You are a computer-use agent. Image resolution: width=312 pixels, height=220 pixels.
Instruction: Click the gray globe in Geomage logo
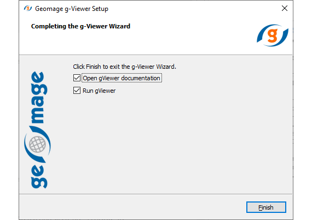37,145
